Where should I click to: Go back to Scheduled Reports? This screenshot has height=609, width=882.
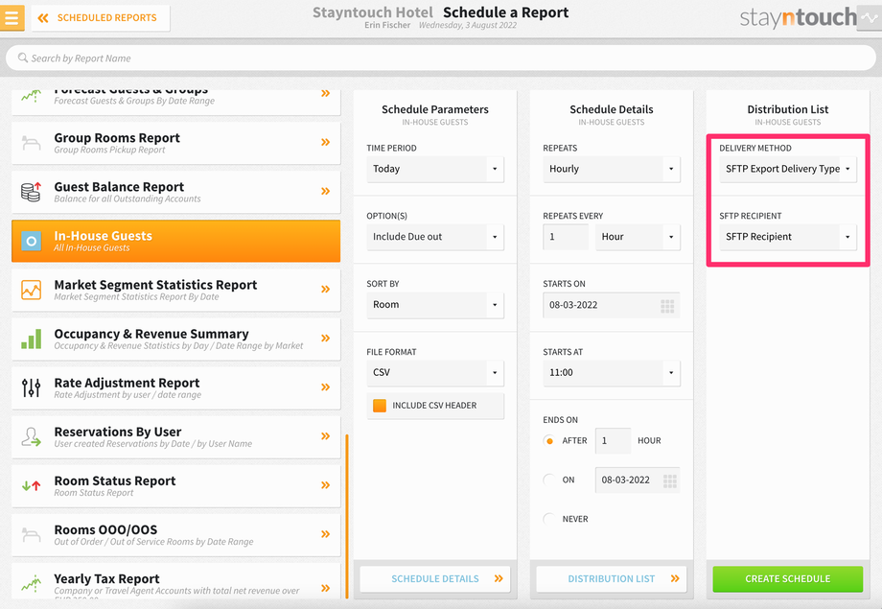[x=100, y=18]
